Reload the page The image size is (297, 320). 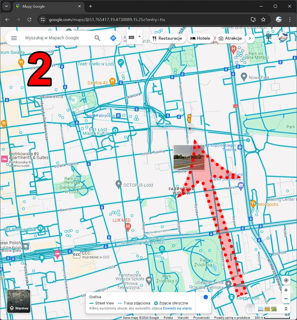(29, 20)
